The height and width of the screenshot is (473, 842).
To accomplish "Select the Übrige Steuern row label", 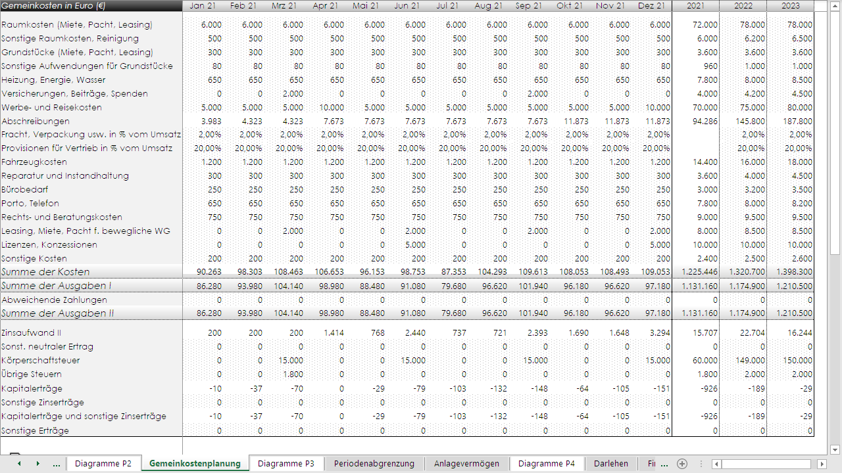I will (32, 374).
